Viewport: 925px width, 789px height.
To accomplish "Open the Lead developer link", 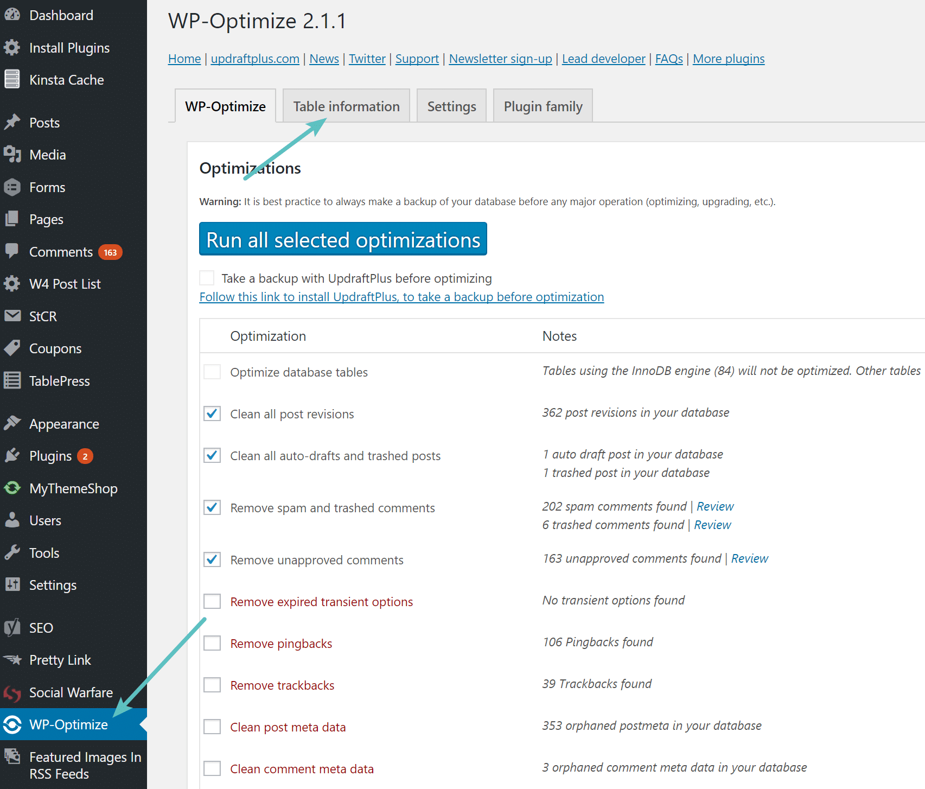I will tap(603, 59).
